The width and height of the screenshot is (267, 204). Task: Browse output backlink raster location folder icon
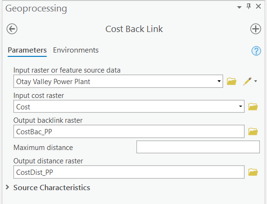pyautogui.click(x=253, y=131)
